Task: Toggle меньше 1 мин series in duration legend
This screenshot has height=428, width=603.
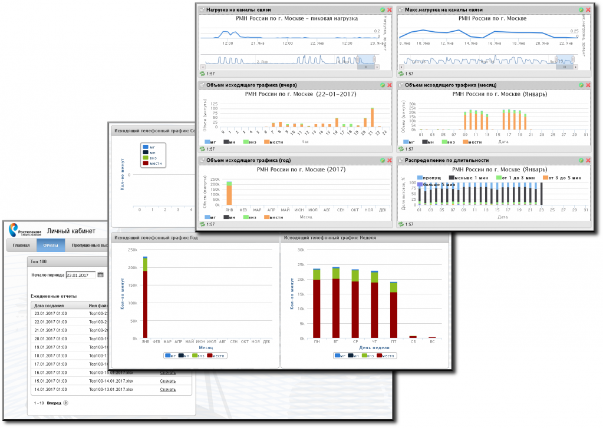Action: (469, 178)
